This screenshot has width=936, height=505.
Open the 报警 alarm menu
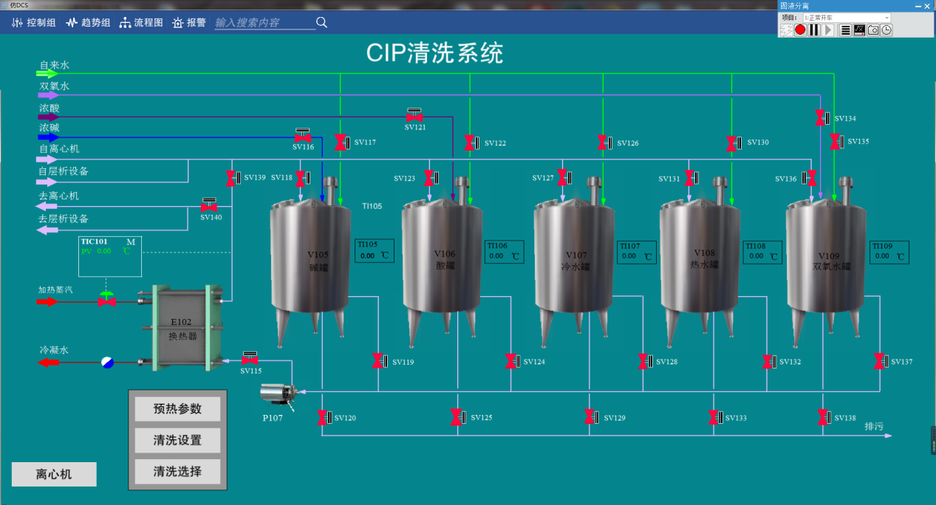(x=189, y=23)
